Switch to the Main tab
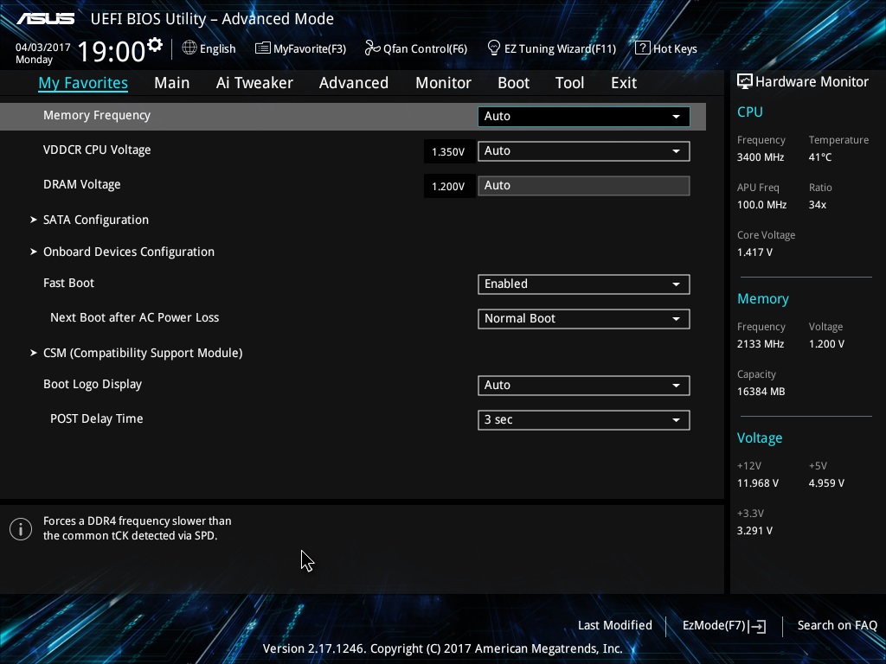The width and height of the screenshot is (886, 664). (x=172, y=83)
